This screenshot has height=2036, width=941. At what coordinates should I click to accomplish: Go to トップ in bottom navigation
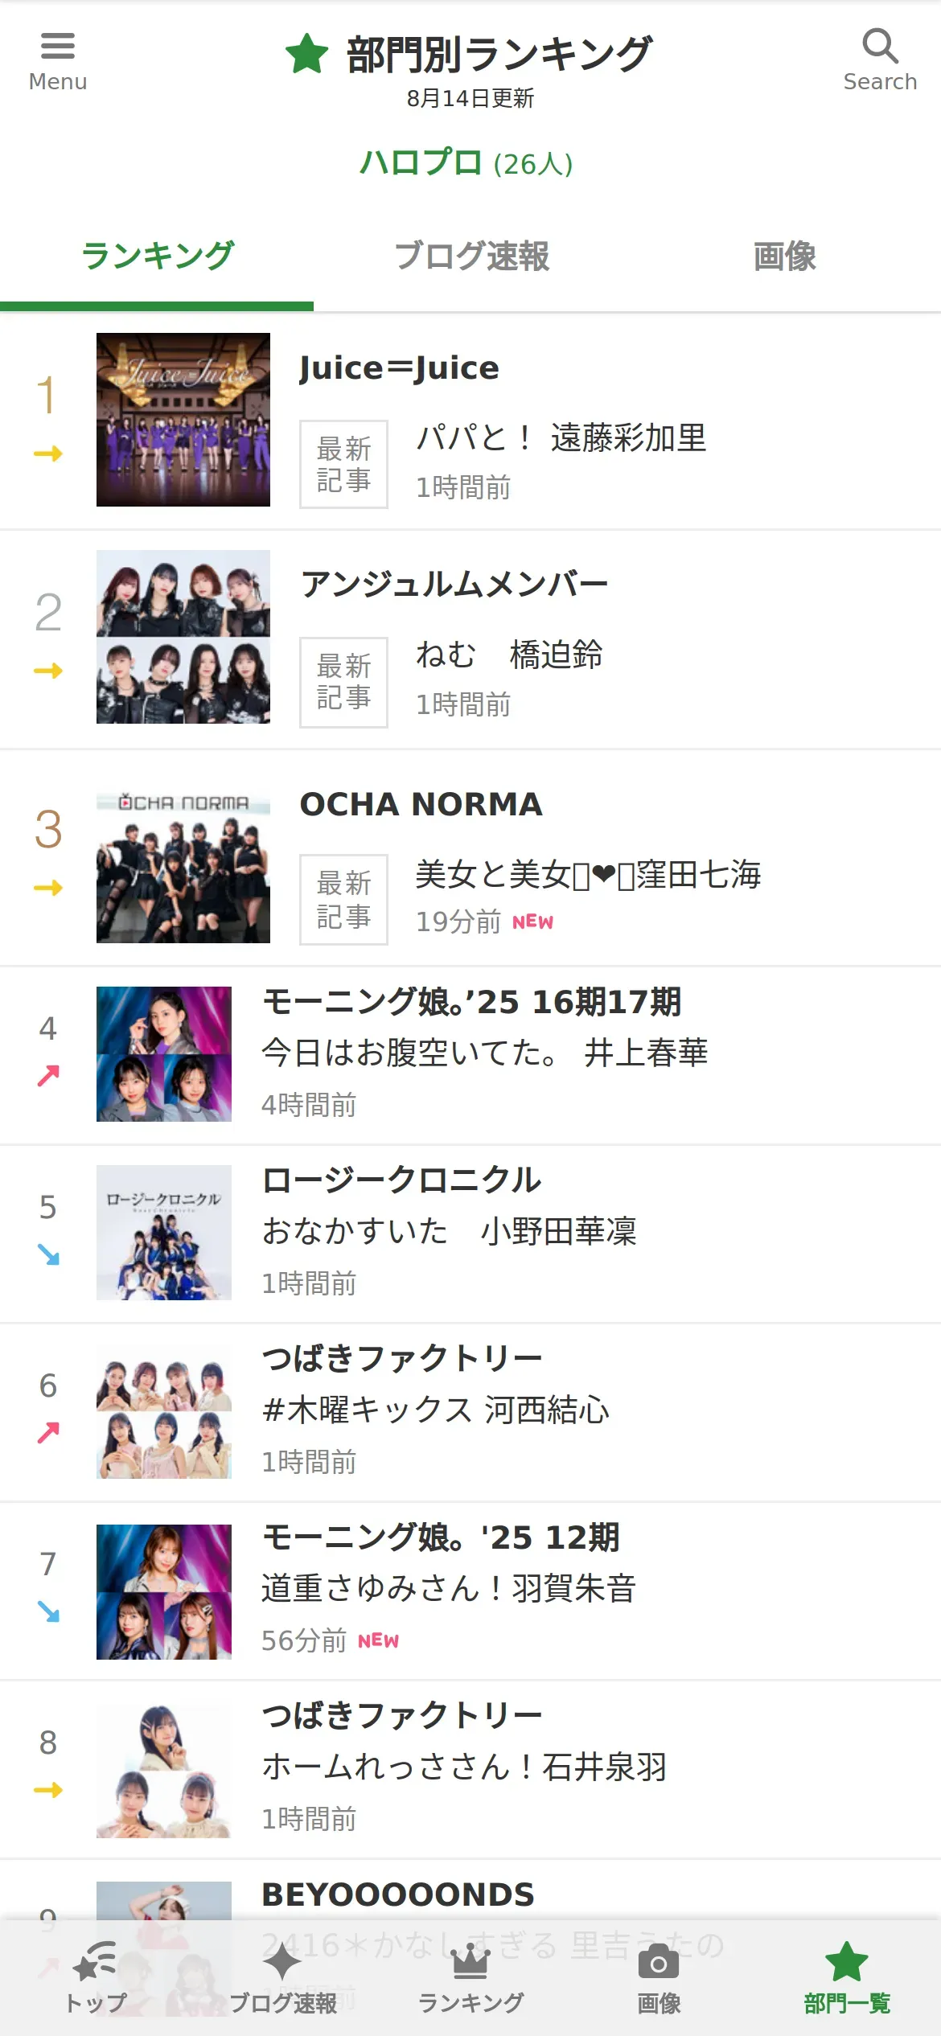[95, 1978]
